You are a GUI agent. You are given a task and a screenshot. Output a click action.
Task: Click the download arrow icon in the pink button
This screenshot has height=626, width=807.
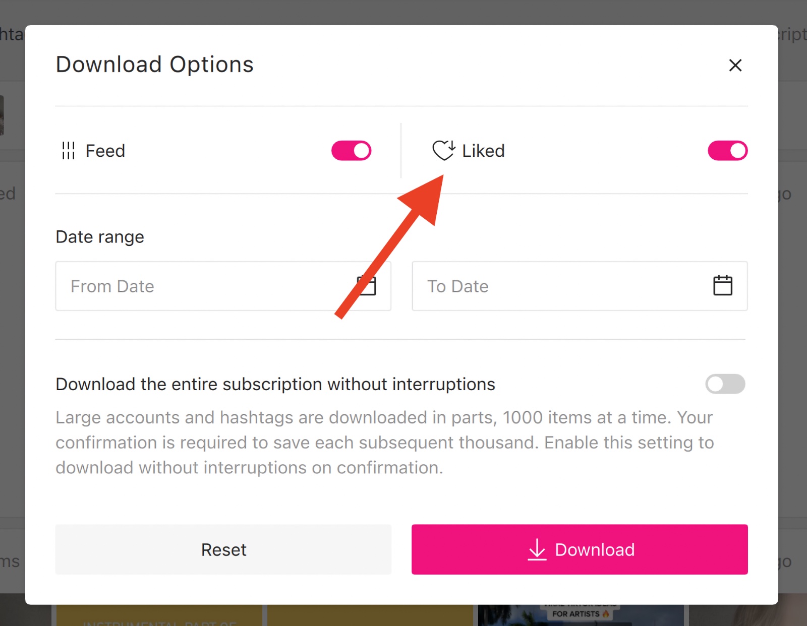[537, 549]
